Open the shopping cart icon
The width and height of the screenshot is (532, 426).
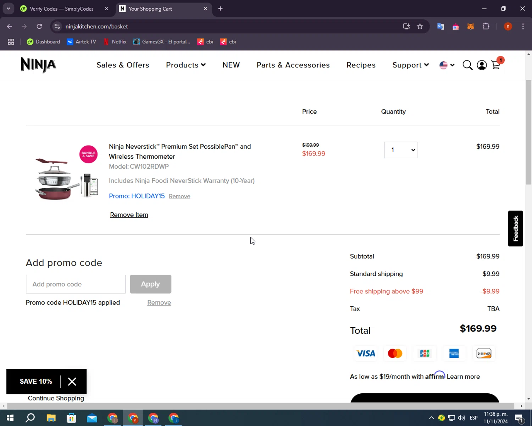[x=496, y=65]
